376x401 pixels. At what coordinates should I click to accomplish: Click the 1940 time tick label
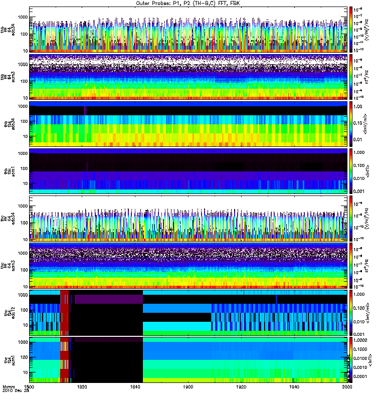pyautogui.click(x=294, y=387)
